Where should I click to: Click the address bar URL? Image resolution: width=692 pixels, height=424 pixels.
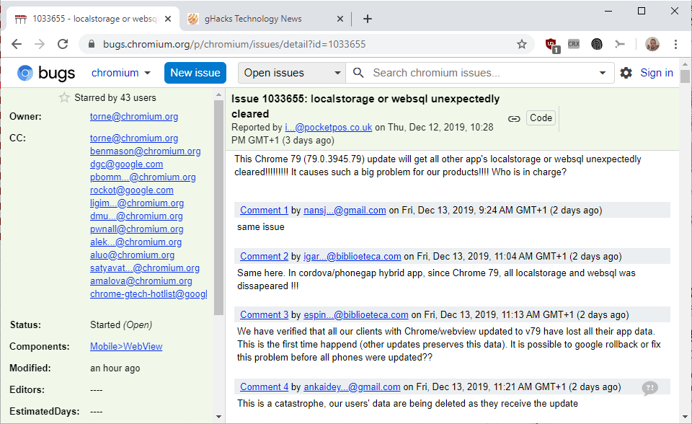234,44
